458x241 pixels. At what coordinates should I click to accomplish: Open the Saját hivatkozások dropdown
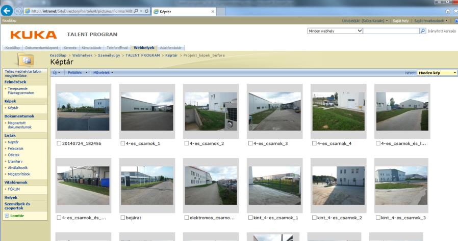click(431, 21)
